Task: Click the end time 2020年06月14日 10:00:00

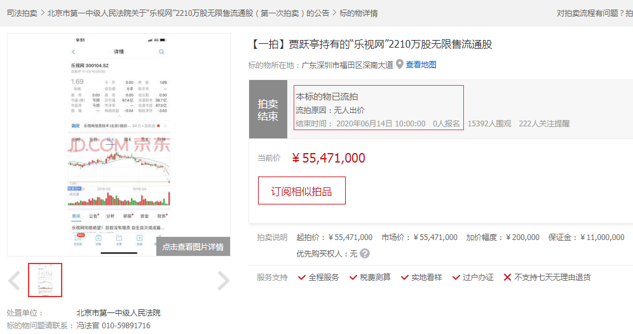Action: pos(381,124)
